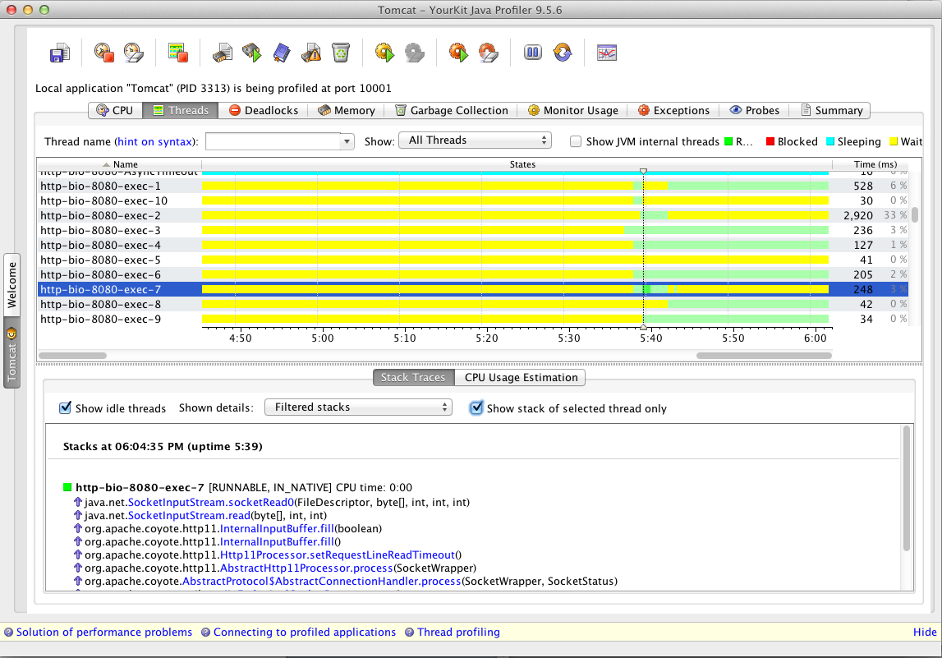Image resolution: width=942 pixels, height=658 pixels.
Task: Click the Blocked red legend swatch
Action: tap(770, 141)
